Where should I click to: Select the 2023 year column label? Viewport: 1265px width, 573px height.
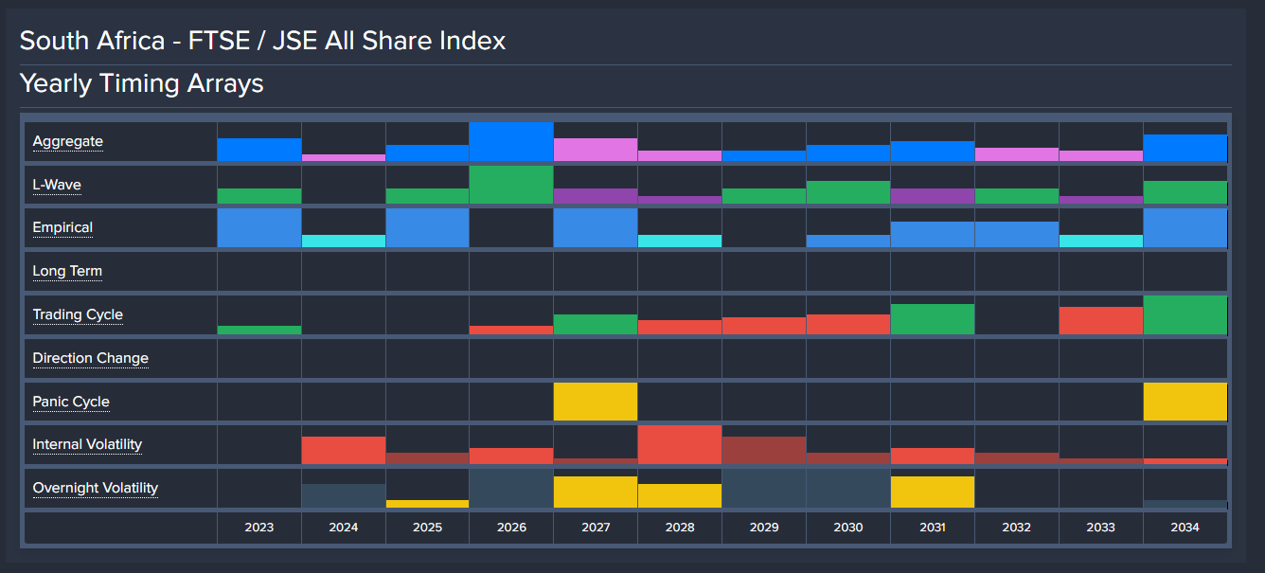pyautogui.click(x=259, y=528)
